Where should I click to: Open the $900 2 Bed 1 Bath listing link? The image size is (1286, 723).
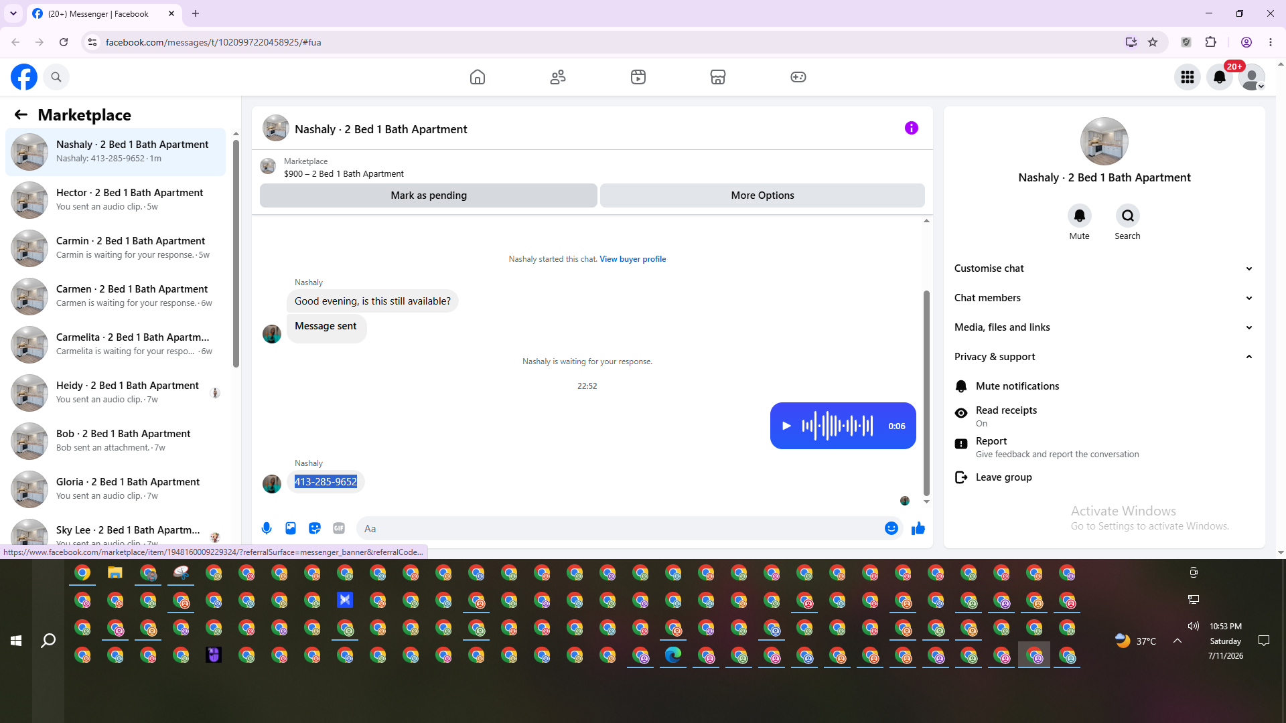(344, 173)
